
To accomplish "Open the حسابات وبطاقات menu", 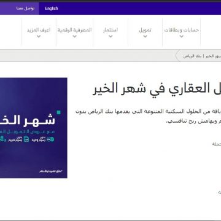I will 182,30.
